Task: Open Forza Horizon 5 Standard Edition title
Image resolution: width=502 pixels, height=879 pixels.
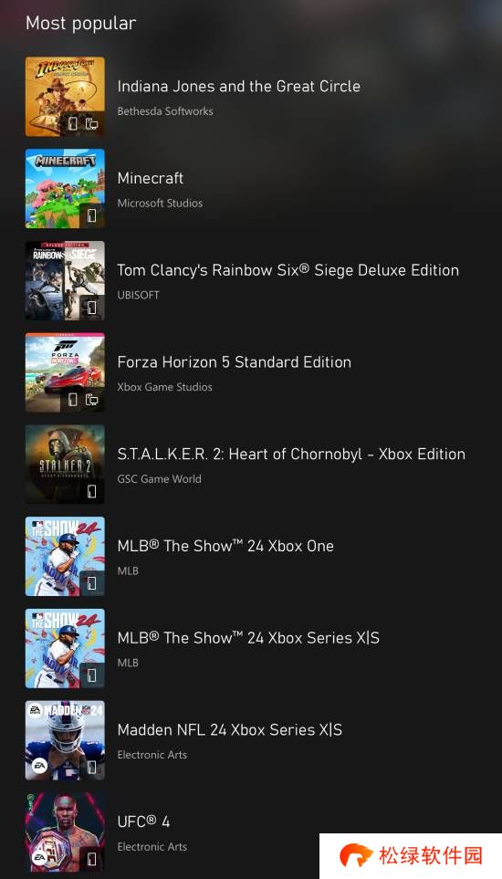Action: click(235, 362)
